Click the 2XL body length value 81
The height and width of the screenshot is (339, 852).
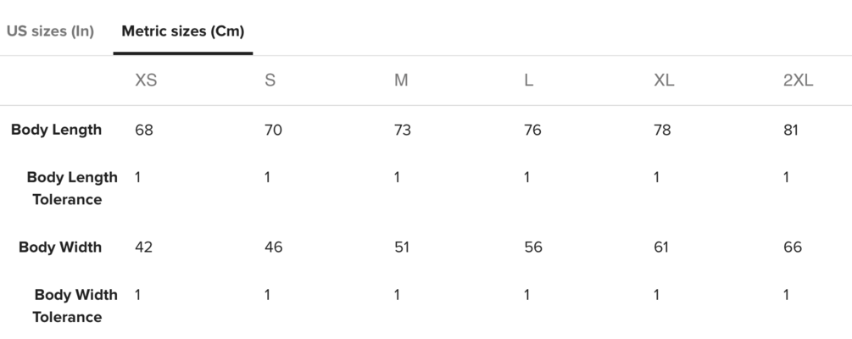point(791,130)
